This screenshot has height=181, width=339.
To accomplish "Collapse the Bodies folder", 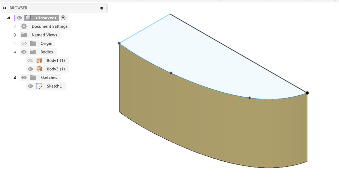I will coord(15,52).
